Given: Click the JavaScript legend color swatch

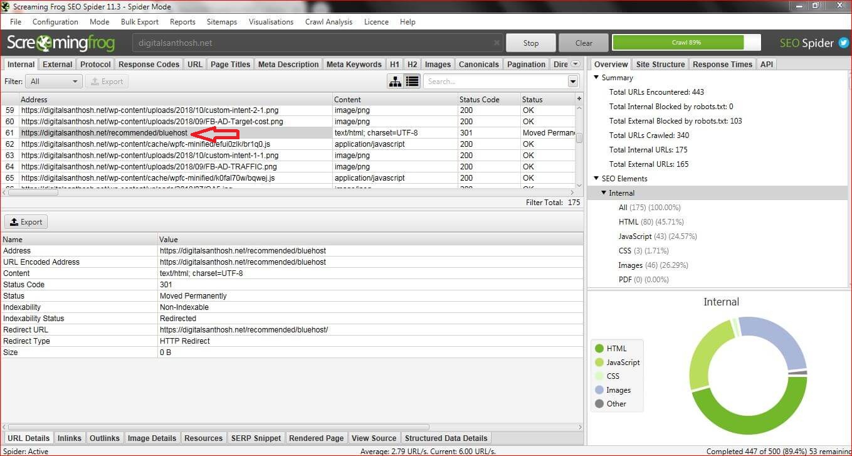Looking at the screenshot, I should coord(599,363).
